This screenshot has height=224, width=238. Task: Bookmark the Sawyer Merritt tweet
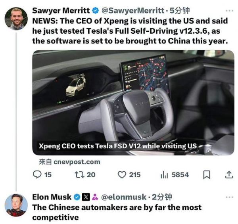click(x=207, y=175)
